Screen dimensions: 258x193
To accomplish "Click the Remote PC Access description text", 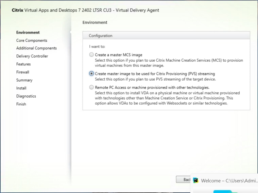I will pyautogui.click(x=167, y=98).
